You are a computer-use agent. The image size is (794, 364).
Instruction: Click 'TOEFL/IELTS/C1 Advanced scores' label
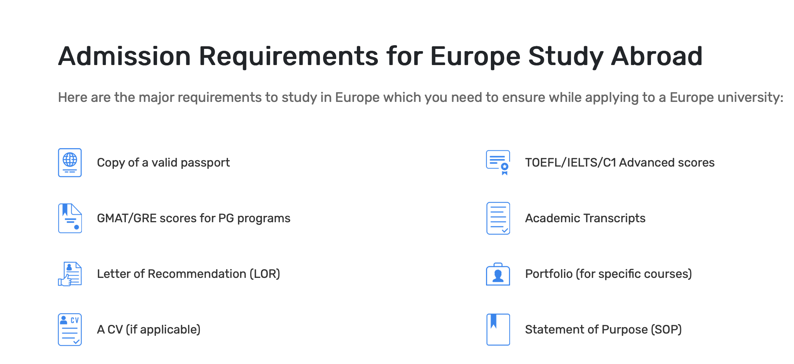[620, 162]
